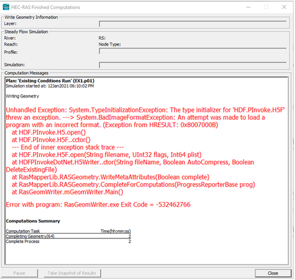Dismiss dialog using the Close button
Image resolution: width=295 pixels, height=280 pixels.
tap(273, 273)
